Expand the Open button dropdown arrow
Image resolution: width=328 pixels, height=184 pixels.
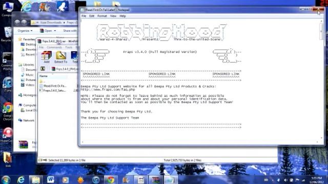(55, 31)
